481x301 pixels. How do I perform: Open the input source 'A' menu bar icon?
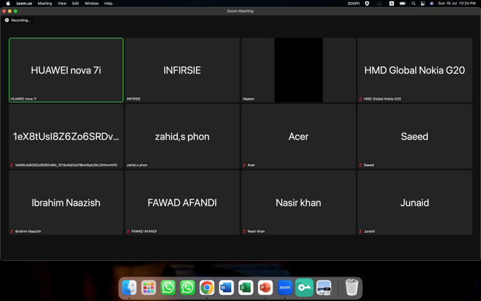click(x=391, y=3)
